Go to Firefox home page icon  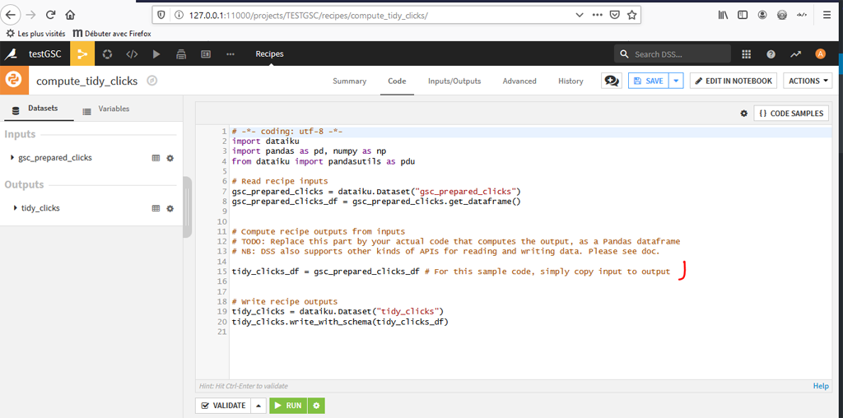70,15
